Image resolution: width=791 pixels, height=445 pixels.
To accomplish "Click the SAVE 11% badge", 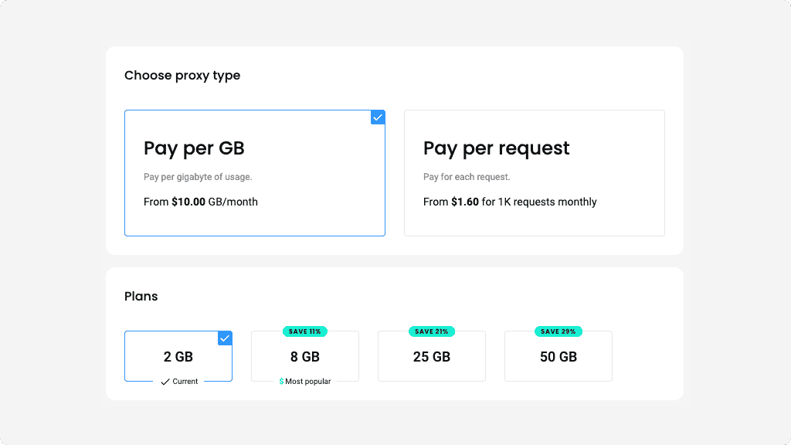I will tap(304, 331).
